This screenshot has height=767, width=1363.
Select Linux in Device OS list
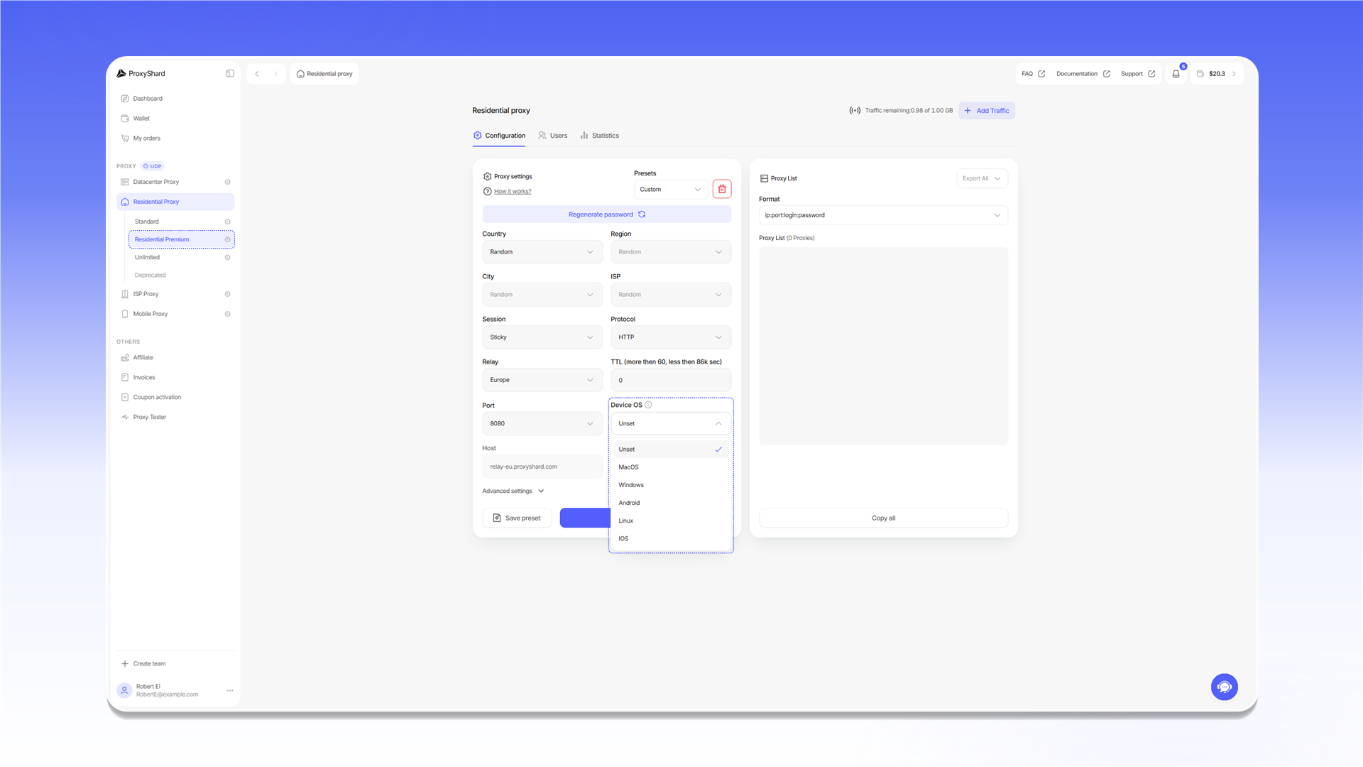[671, 521]
